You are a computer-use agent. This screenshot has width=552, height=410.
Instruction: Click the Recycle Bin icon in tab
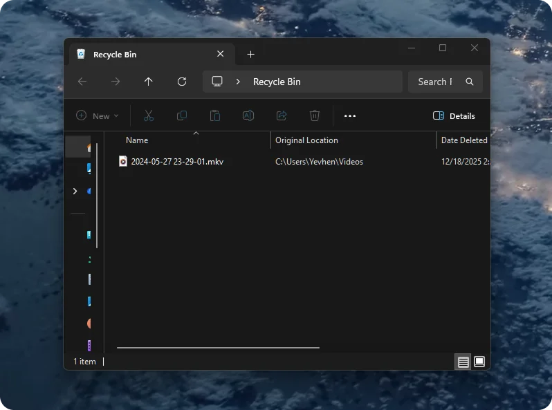coord(81,54)
